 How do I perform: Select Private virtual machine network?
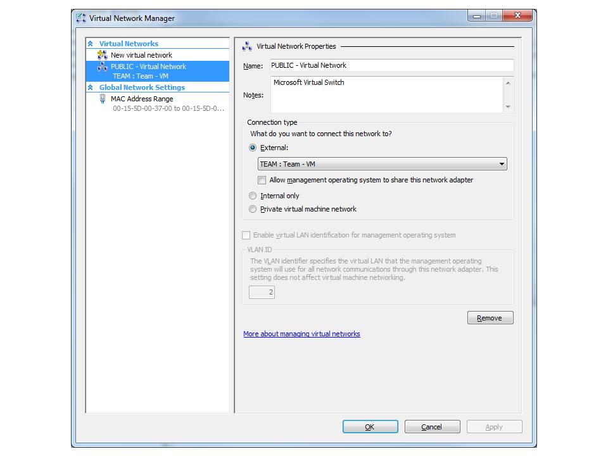pyautogui.click(x=253, y=209)
